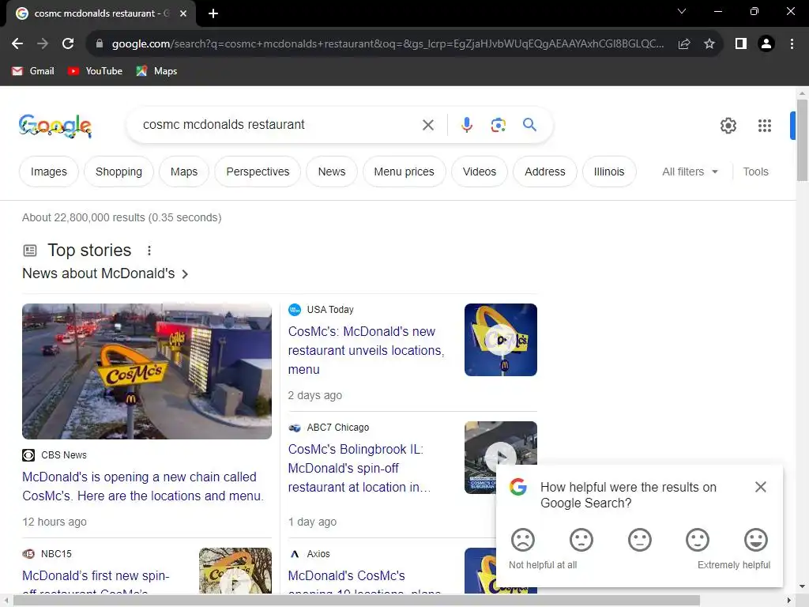This screenshot has height=607, width=809.
Task: Expand the All filters dropdown
Action: point(690,172)
